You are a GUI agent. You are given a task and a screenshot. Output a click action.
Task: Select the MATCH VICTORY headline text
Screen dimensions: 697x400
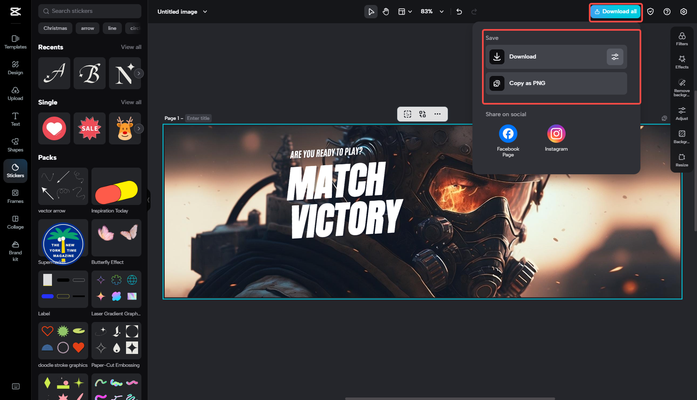[x=344, y=200]
